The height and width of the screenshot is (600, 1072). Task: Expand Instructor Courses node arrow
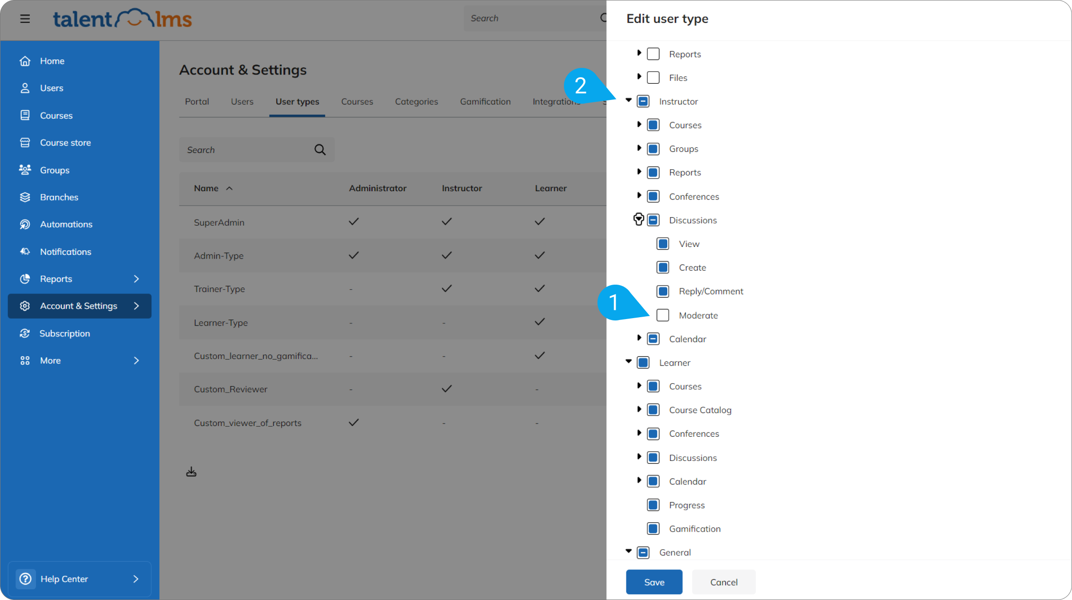pos(639,124)
